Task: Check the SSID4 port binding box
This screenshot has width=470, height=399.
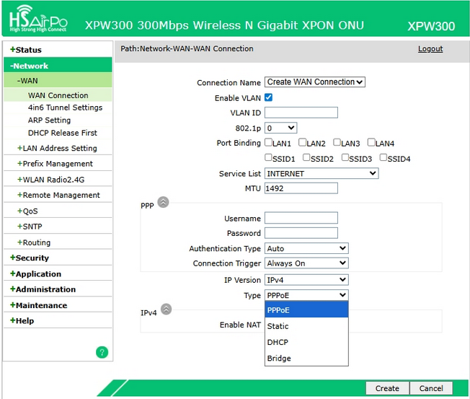Action: (383, 157)
